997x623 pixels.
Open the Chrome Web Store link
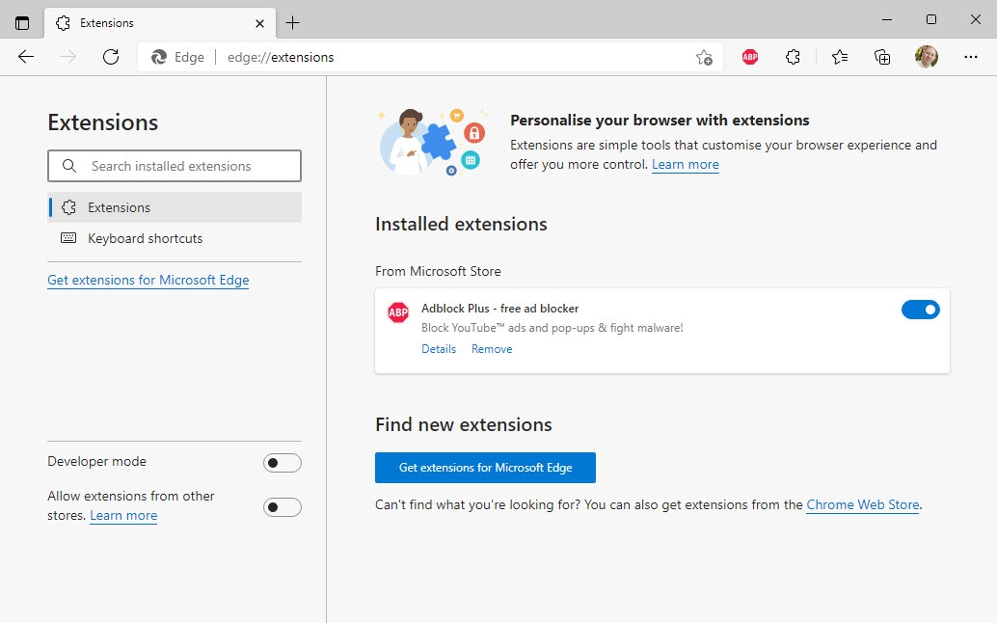(863, 504)
